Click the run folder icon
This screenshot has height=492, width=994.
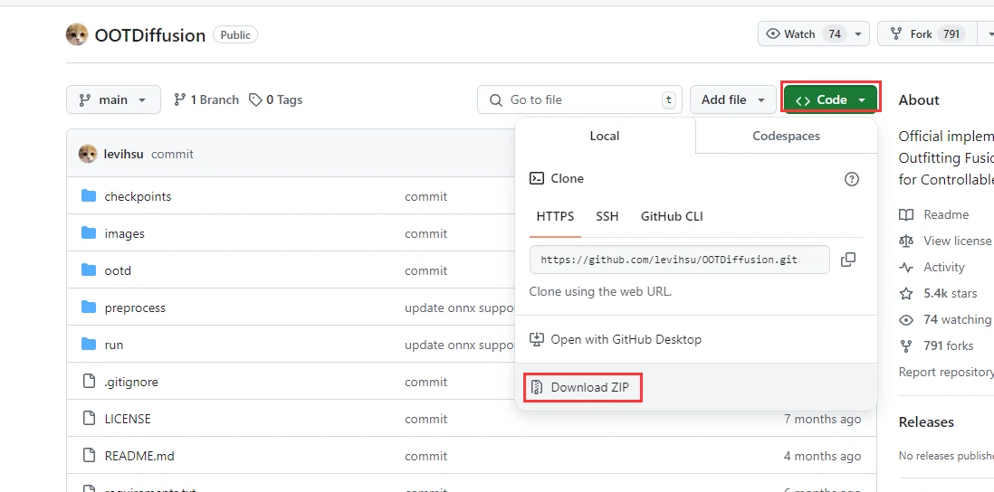pos(89,345)
